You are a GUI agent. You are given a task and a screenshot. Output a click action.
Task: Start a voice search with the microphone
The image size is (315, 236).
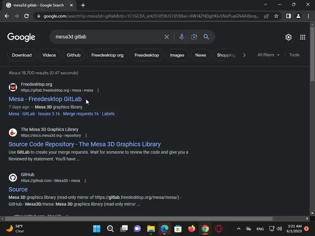pos(181,37)
